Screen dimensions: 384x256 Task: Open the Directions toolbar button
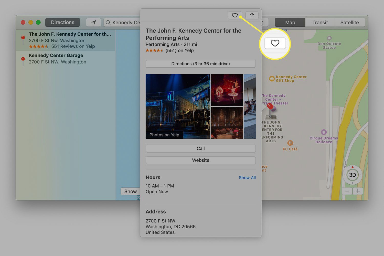coord(62,23)
